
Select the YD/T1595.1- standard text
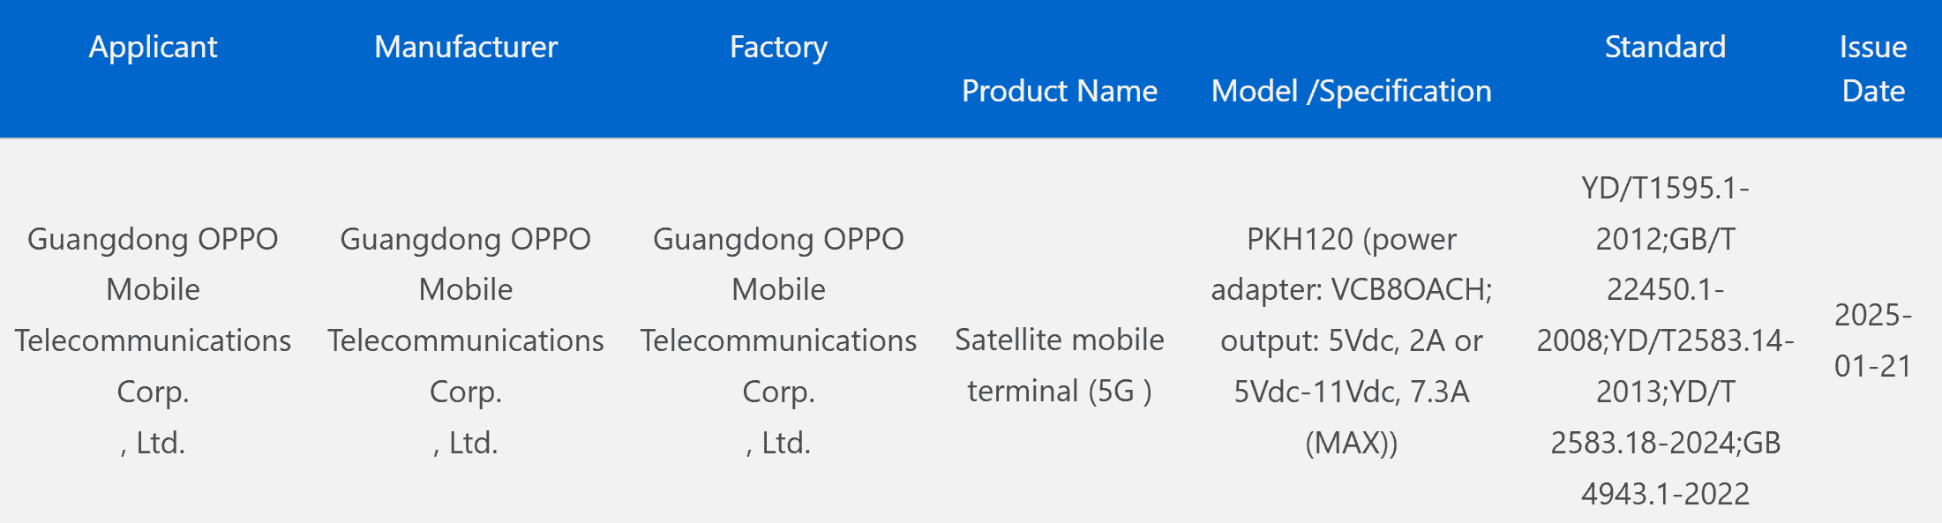pos(1665,188)
